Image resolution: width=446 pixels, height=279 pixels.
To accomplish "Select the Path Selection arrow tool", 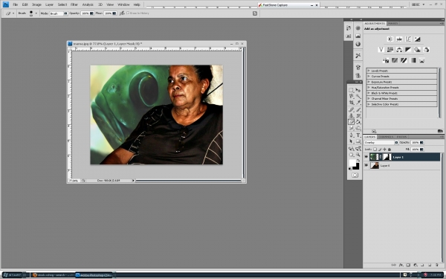I will point(352,141).
